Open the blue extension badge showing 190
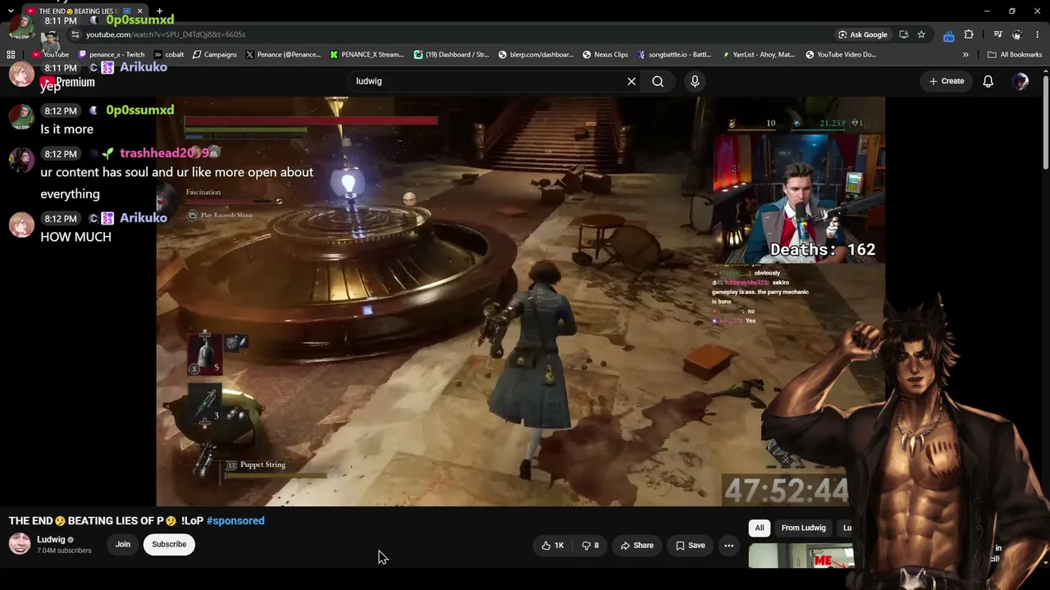 (949, 35)
